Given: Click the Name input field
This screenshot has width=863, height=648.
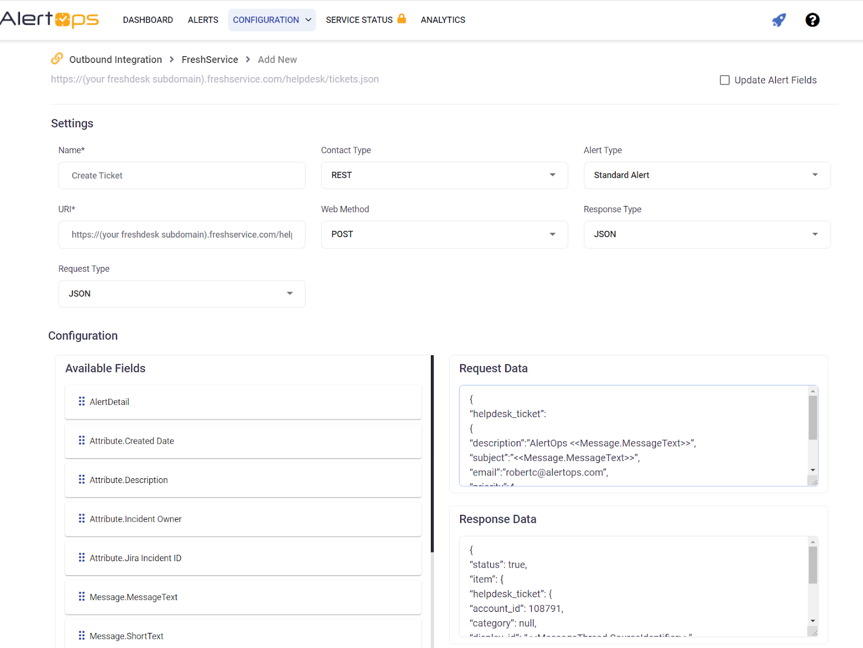Looking at the screenshot, I should pos(181,176).
